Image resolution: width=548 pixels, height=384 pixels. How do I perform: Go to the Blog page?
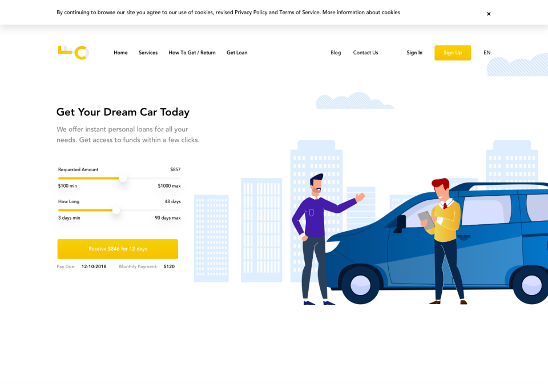pyautogui.click(x=336, y=52)
